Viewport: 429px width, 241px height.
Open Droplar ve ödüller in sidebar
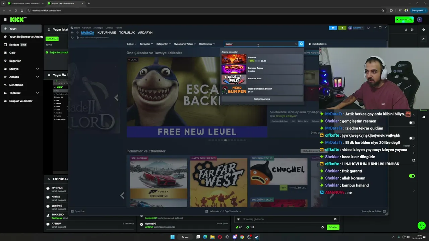[21, 101]
